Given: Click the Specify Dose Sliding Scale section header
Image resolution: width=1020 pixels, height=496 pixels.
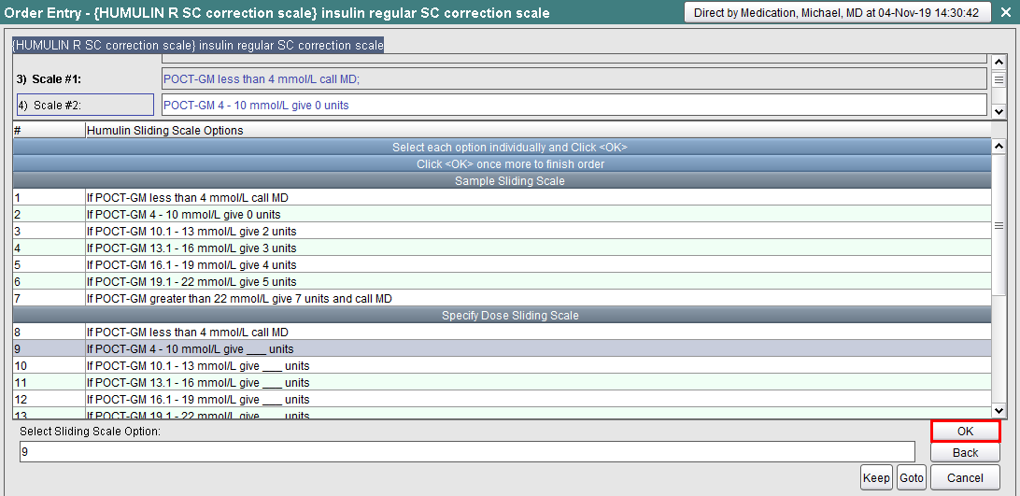Looking at the screenshot, I should click(503, 316).
